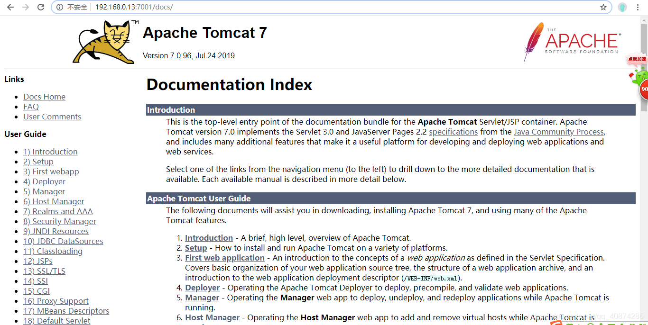The width and height of the screenshot is (648, 325).
Task: Open Setup in User Guide list
Action: 196,248
